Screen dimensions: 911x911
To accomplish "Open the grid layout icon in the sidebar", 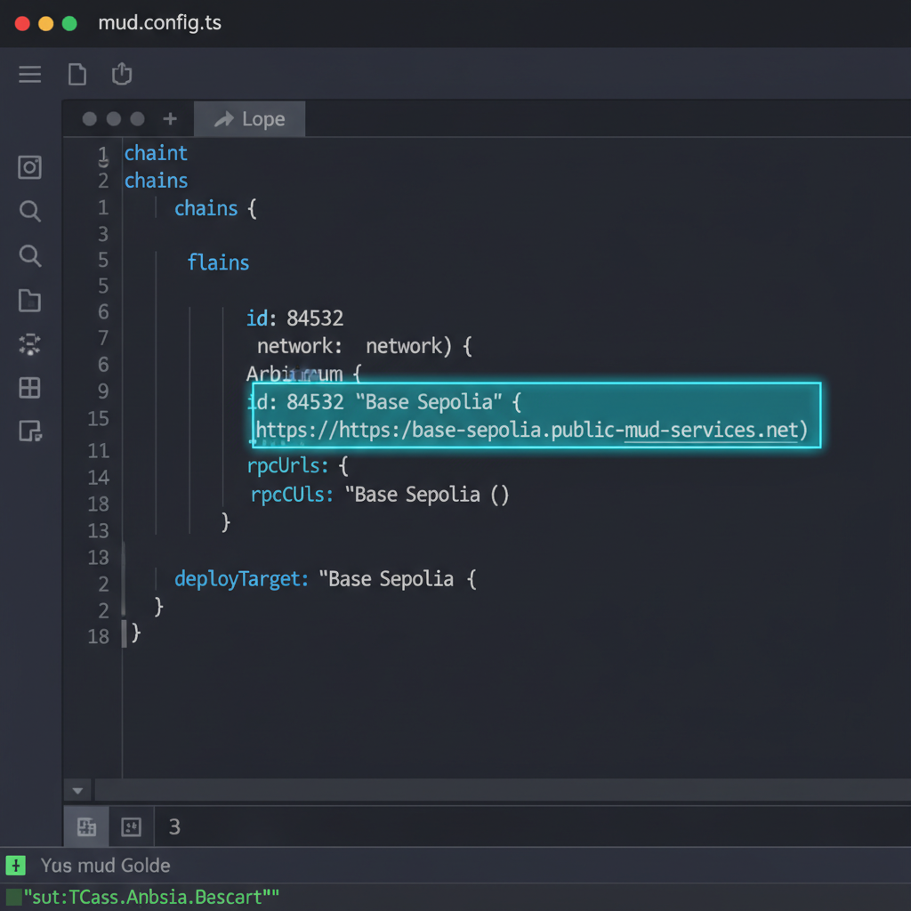I will click(x=29, y=388).
